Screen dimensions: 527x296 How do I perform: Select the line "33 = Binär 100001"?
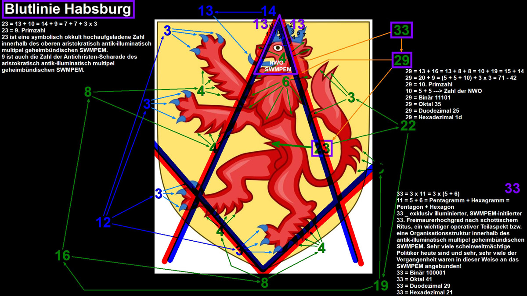pyautogui.click(x=421, y=272)
